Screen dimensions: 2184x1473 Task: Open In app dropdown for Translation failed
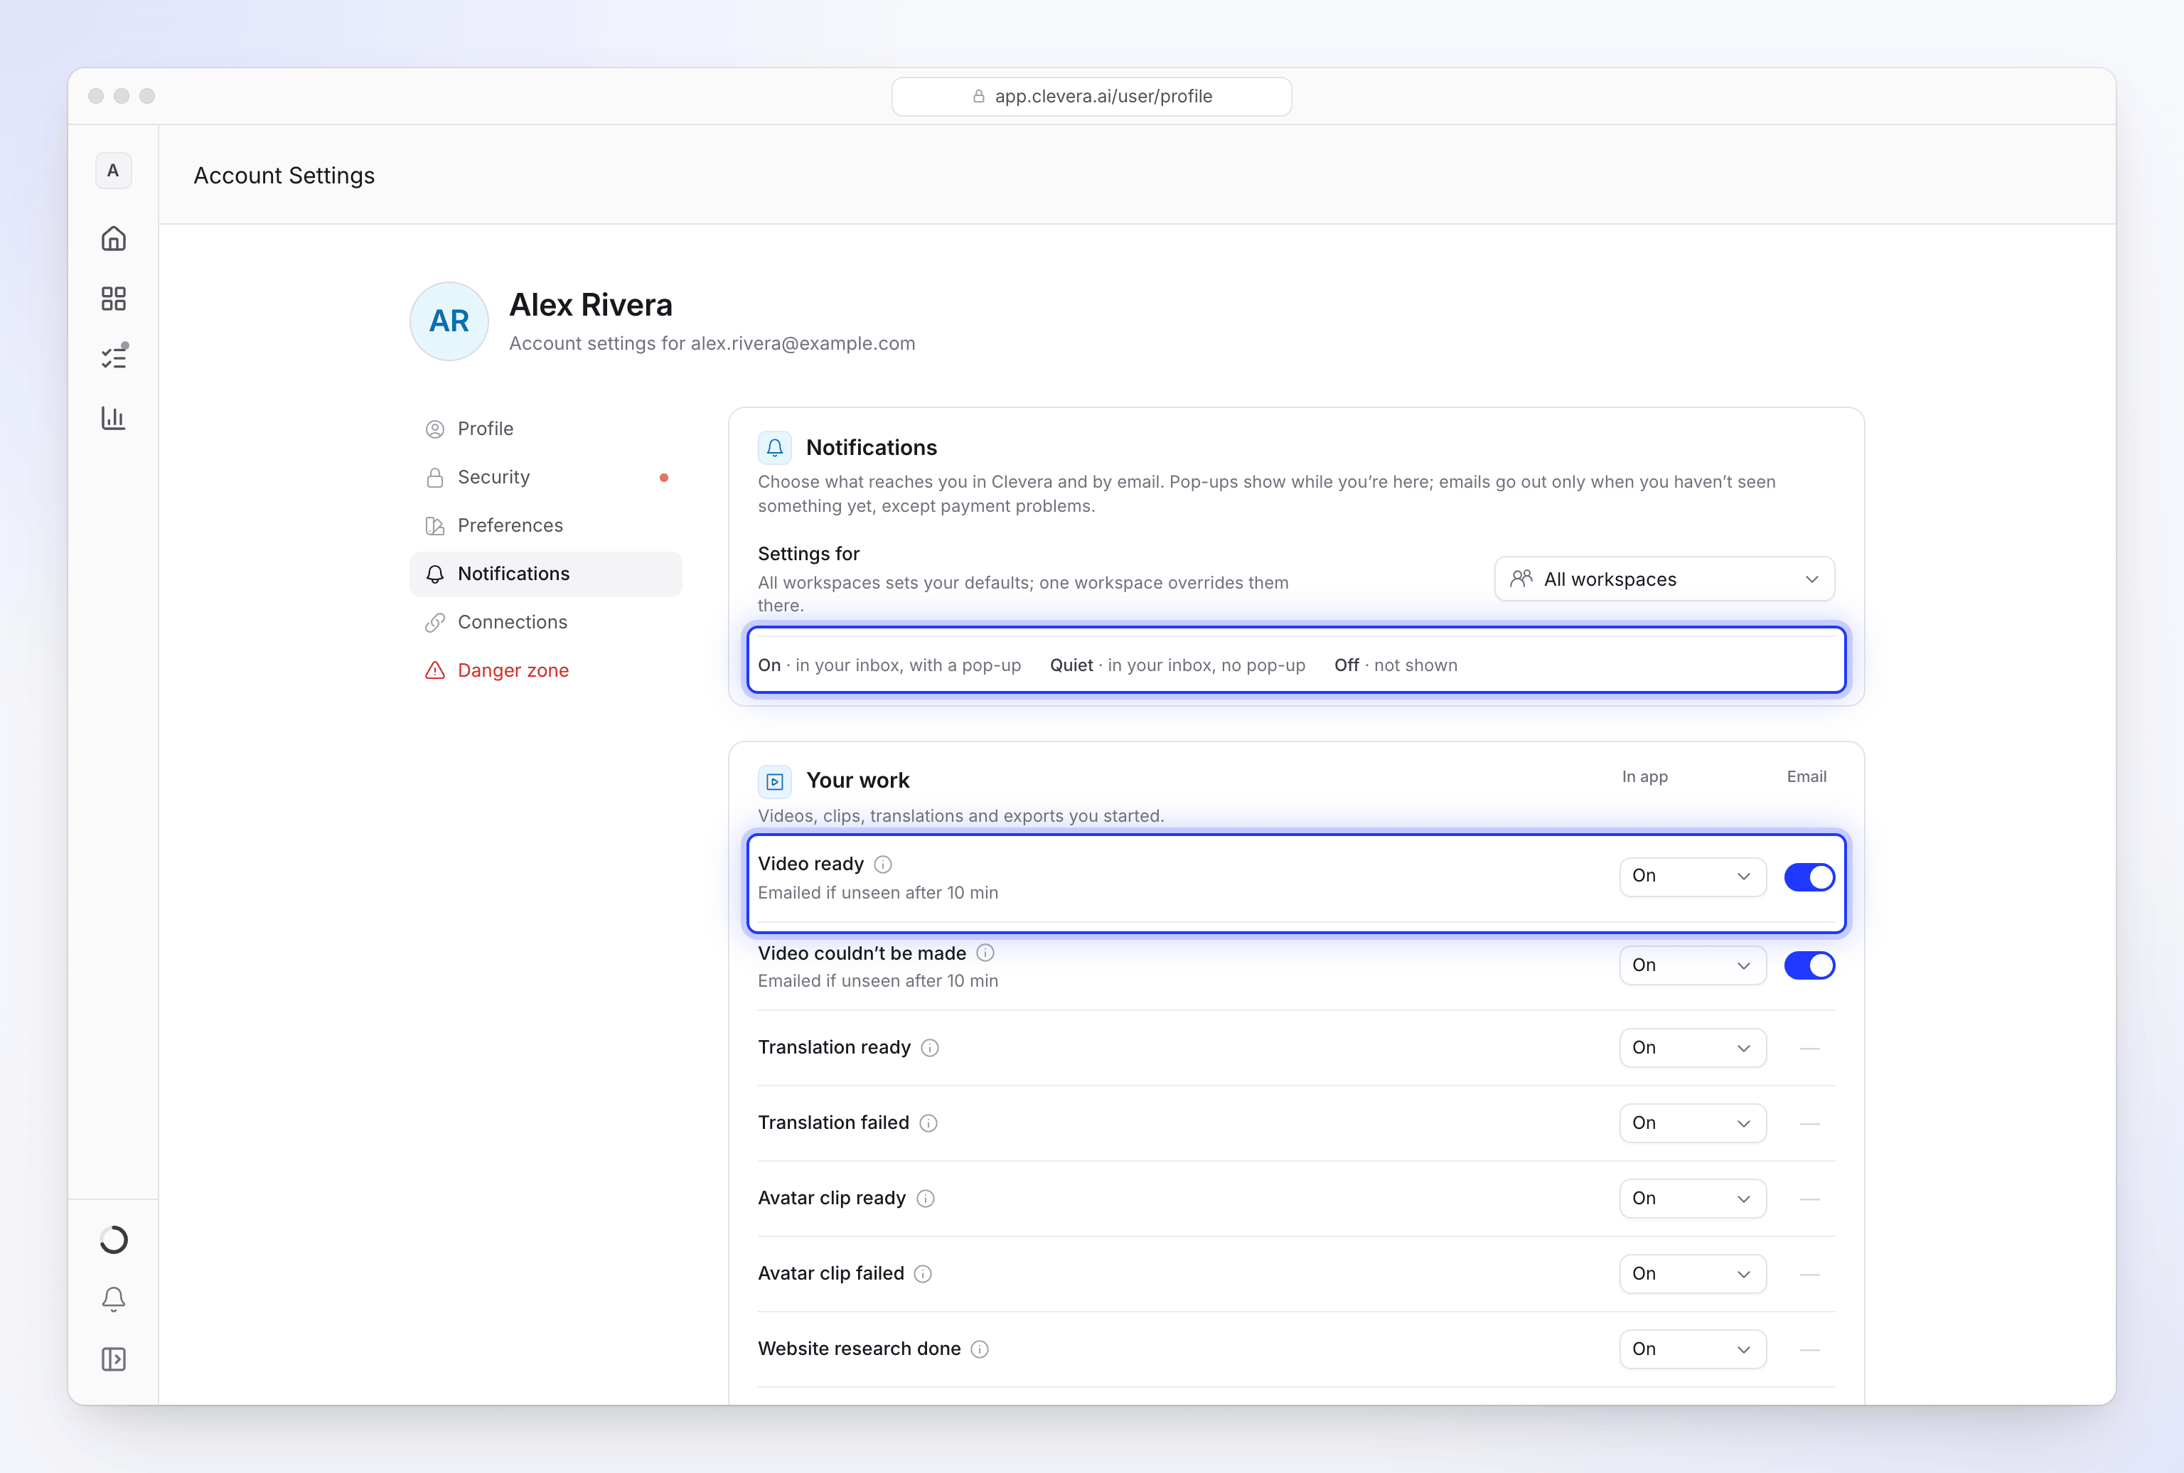point(1692,1123)
